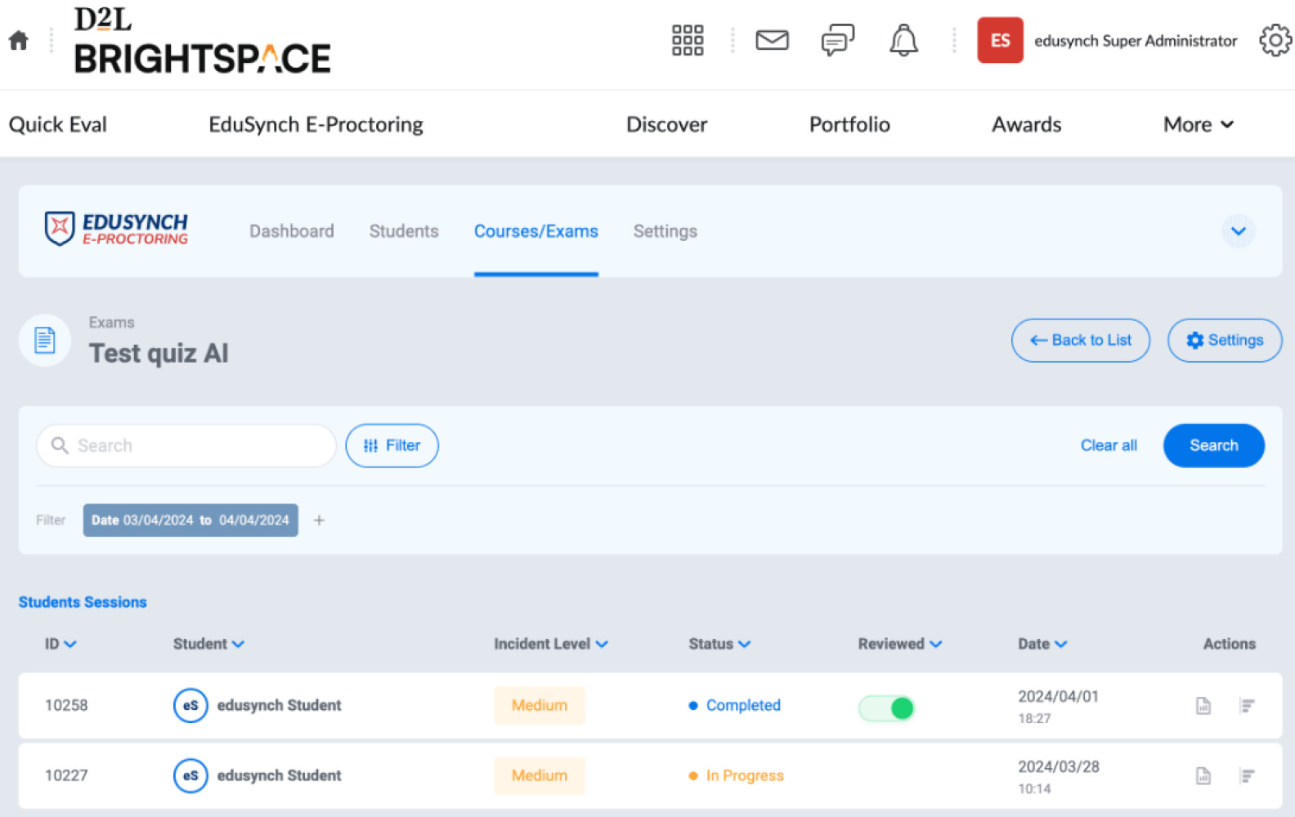Image resolution: width=1295 pixels, height=817 pixels.
Task: Toggle Reviewed switch for session 10258
Action: [x=887, y=708]
